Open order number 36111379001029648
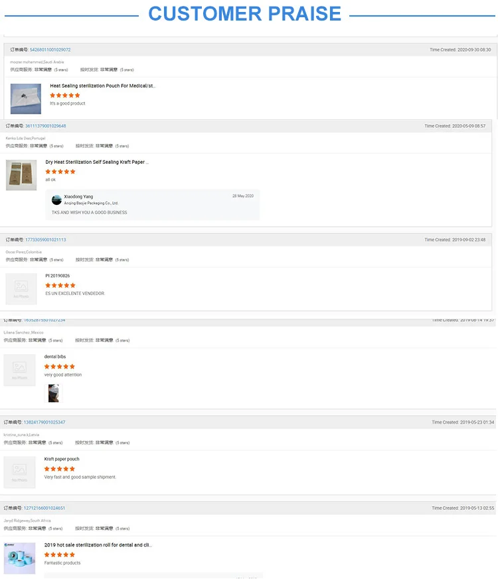Image resolution: width=498 pixels, height=579 pixels. click(45, 126)
